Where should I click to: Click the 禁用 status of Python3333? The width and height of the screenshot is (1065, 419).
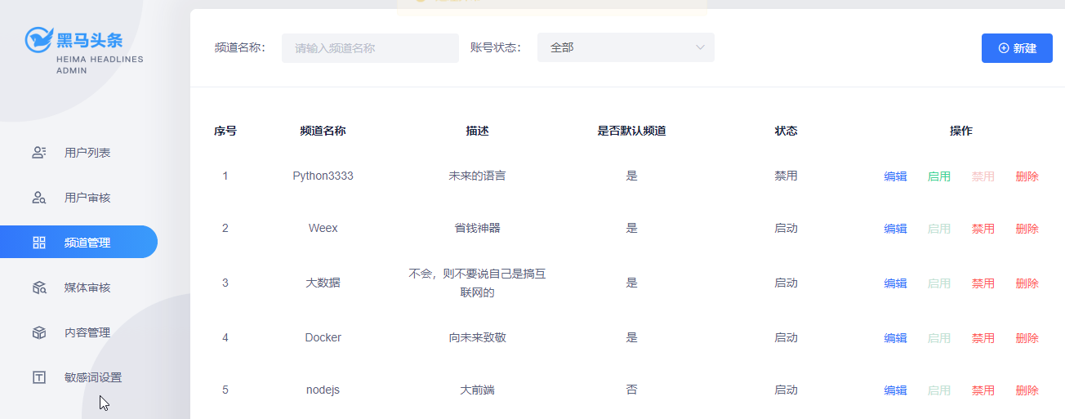(786, 176)
